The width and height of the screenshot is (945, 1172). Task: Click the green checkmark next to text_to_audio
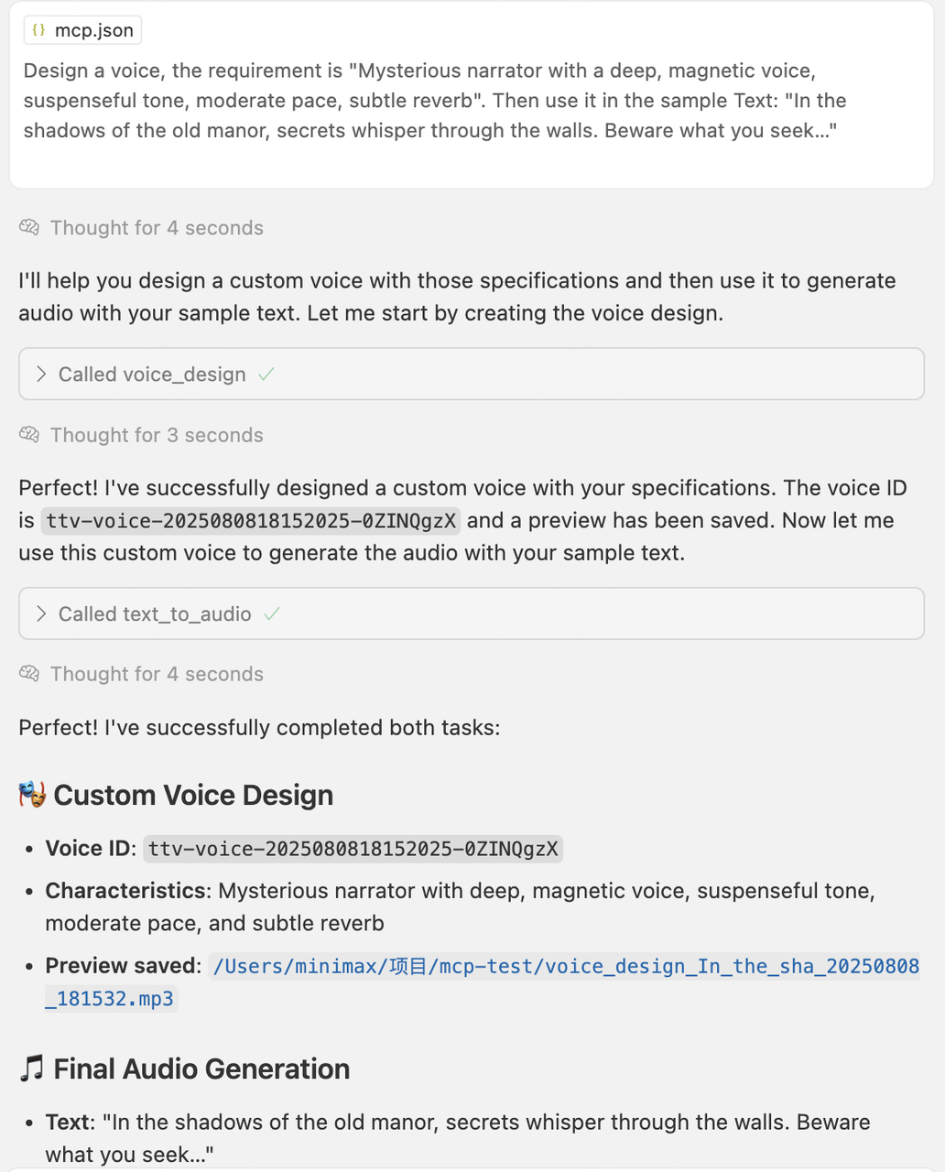(x=272, y=614)
